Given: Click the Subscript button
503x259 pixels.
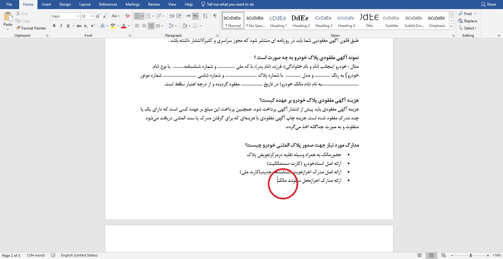Looking at the screenshot, I should [x=86, y=26].
